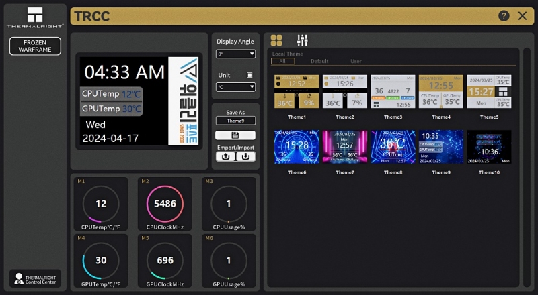This screenshot has height=295, width=538.
Task: Open the temperature unit dropdown
Action: pos(235,87)
